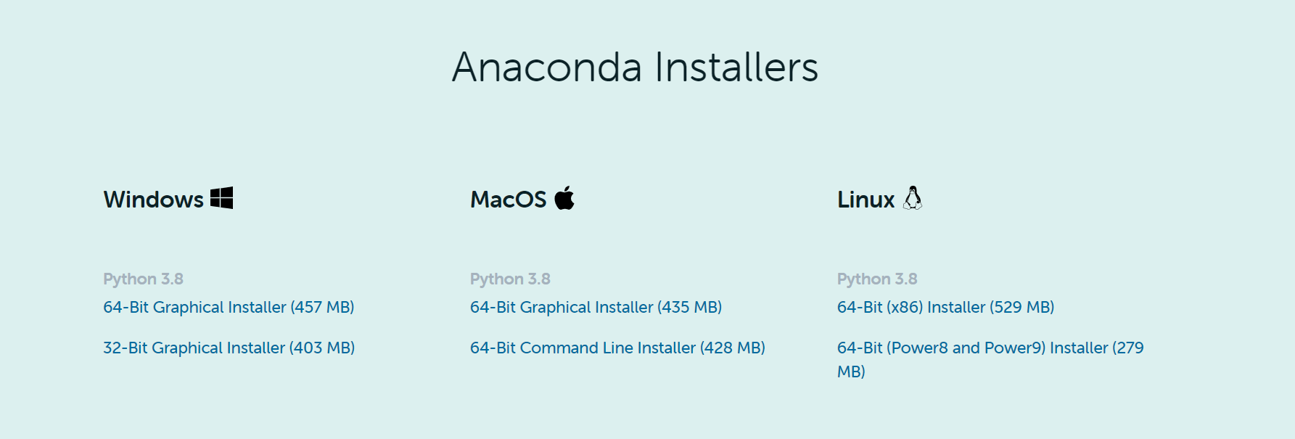Download the Windows 64-Bit Graphical Installer
1295x439 pixels.
(229, 307)
